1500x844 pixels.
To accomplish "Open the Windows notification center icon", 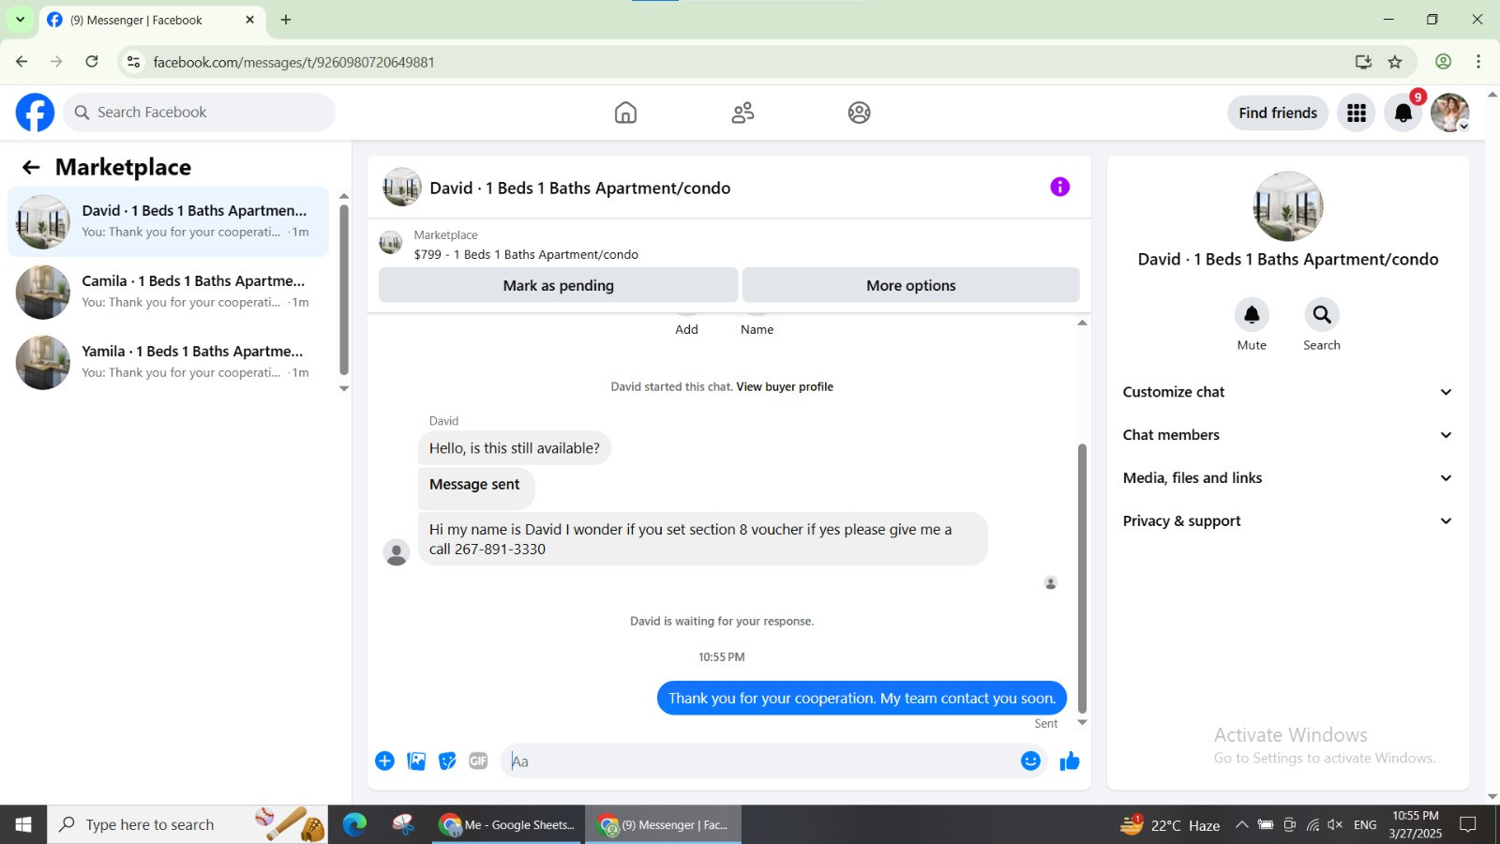I will 1468,824.
